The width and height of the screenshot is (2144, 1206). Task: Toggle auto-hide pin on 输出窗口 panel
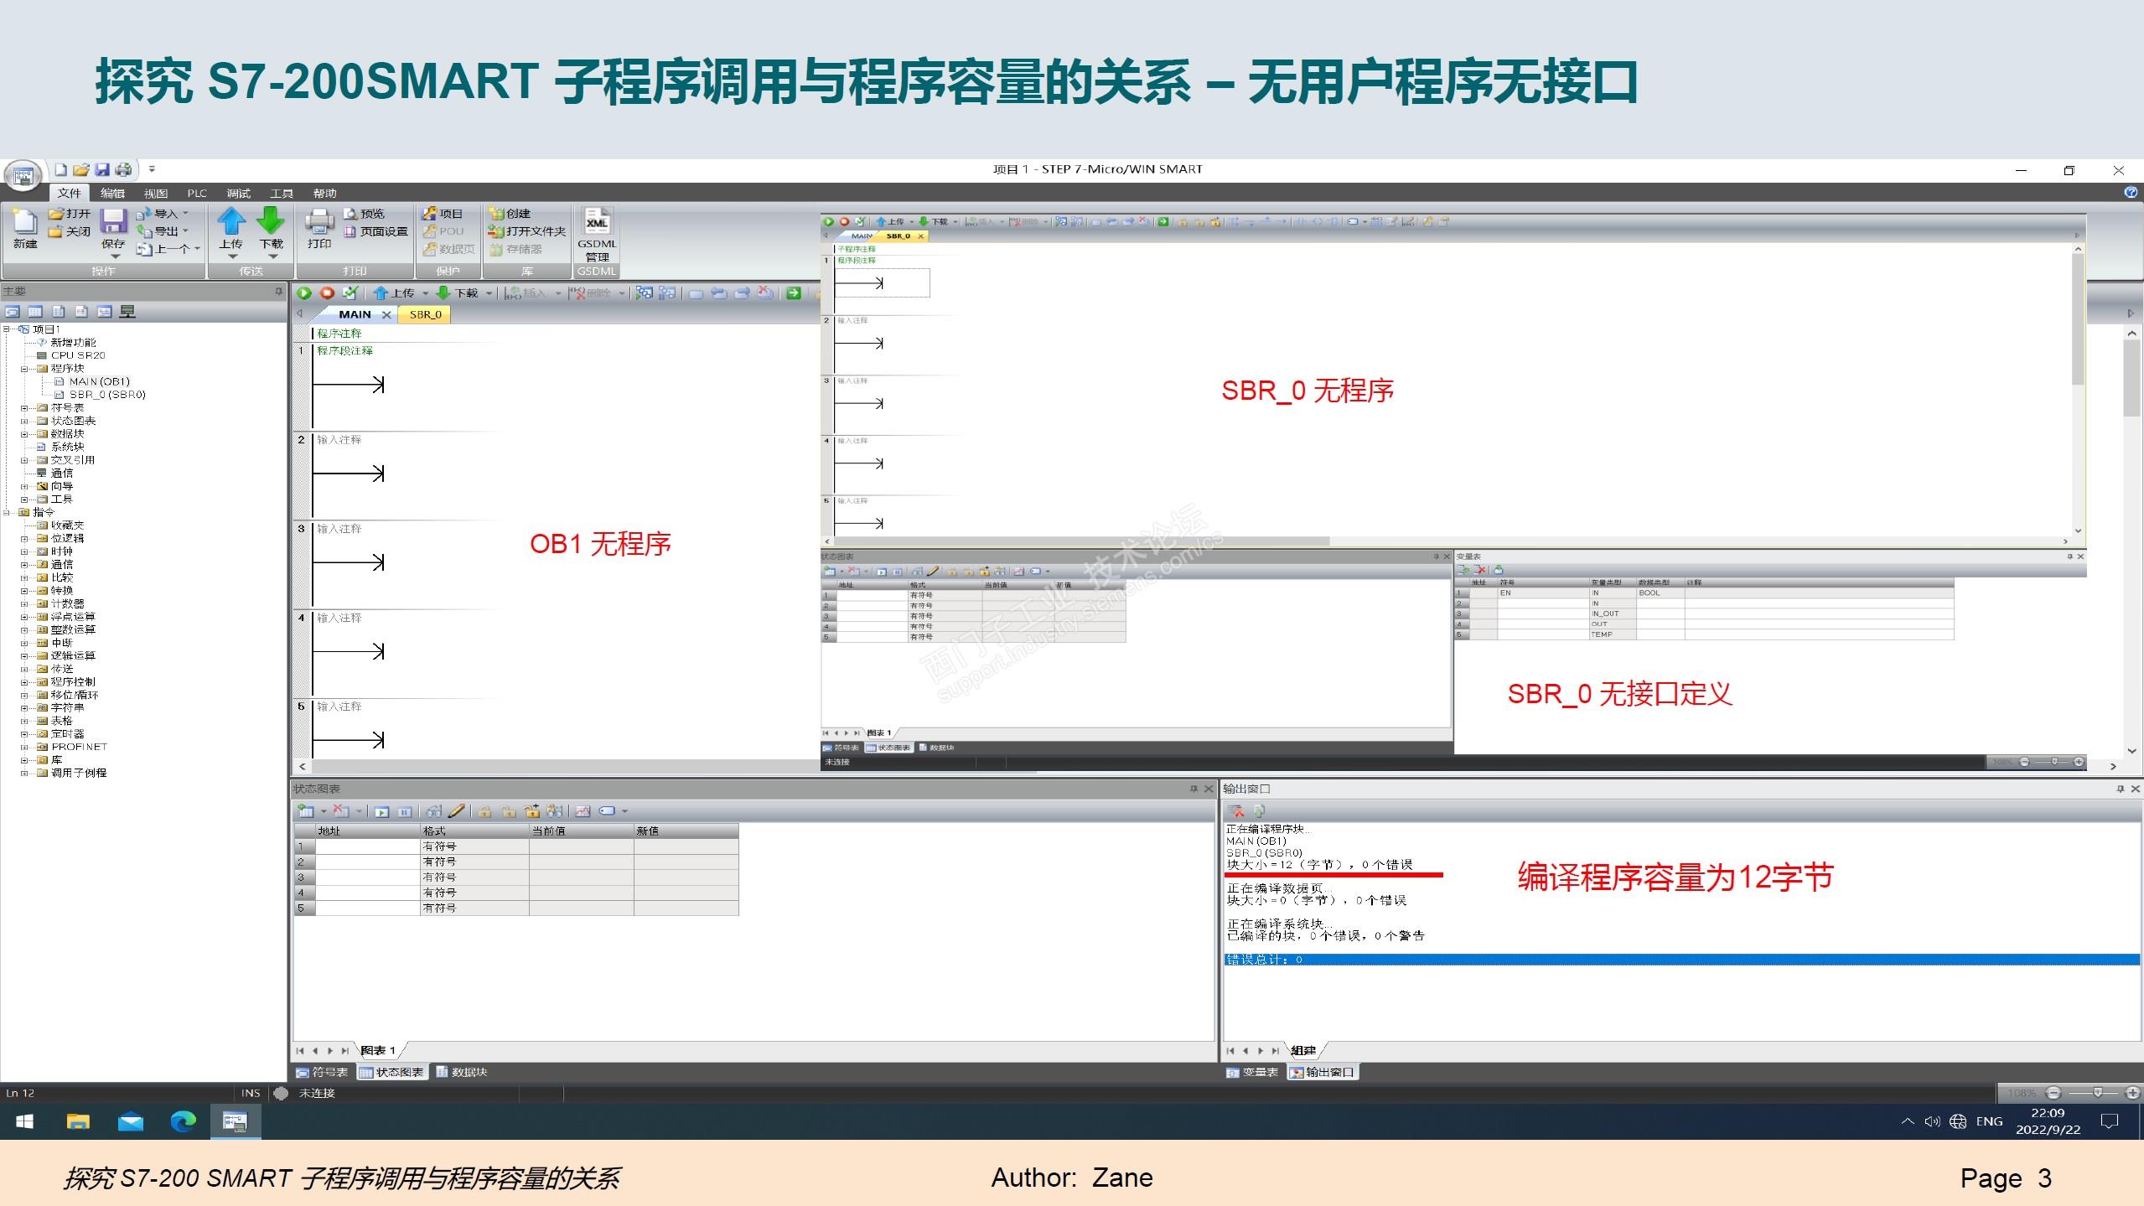point(2121,789)
